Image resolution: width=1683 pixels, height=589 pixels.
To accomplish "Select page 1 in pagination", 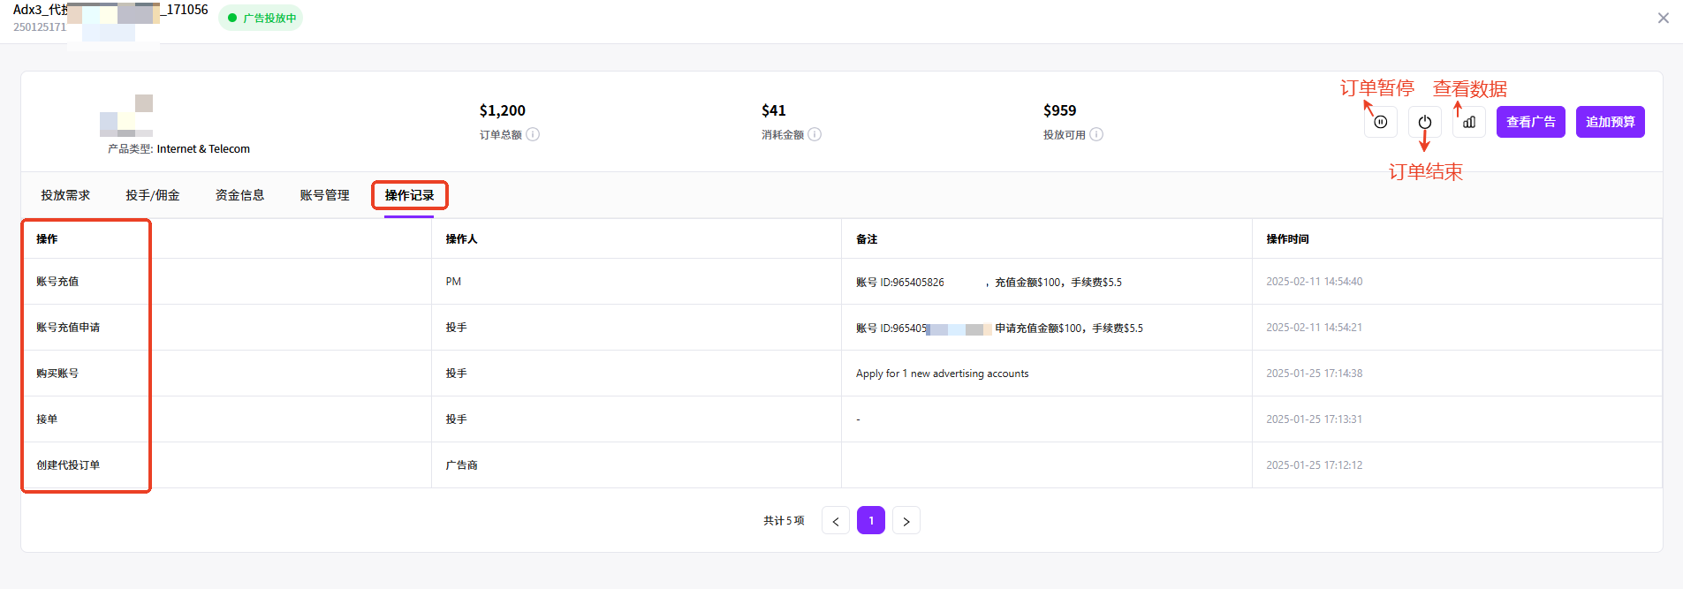I will point(871,521).
